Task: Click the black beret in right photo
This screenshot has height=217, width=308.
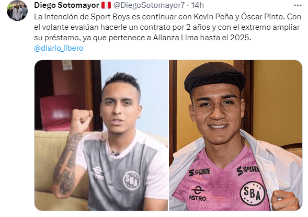Action: pyautogui.click(x=215, y=77)
